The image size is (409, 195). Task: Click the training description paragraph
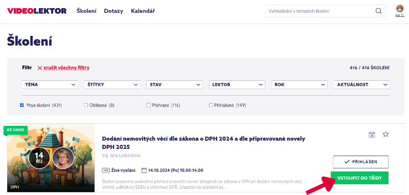202,184
